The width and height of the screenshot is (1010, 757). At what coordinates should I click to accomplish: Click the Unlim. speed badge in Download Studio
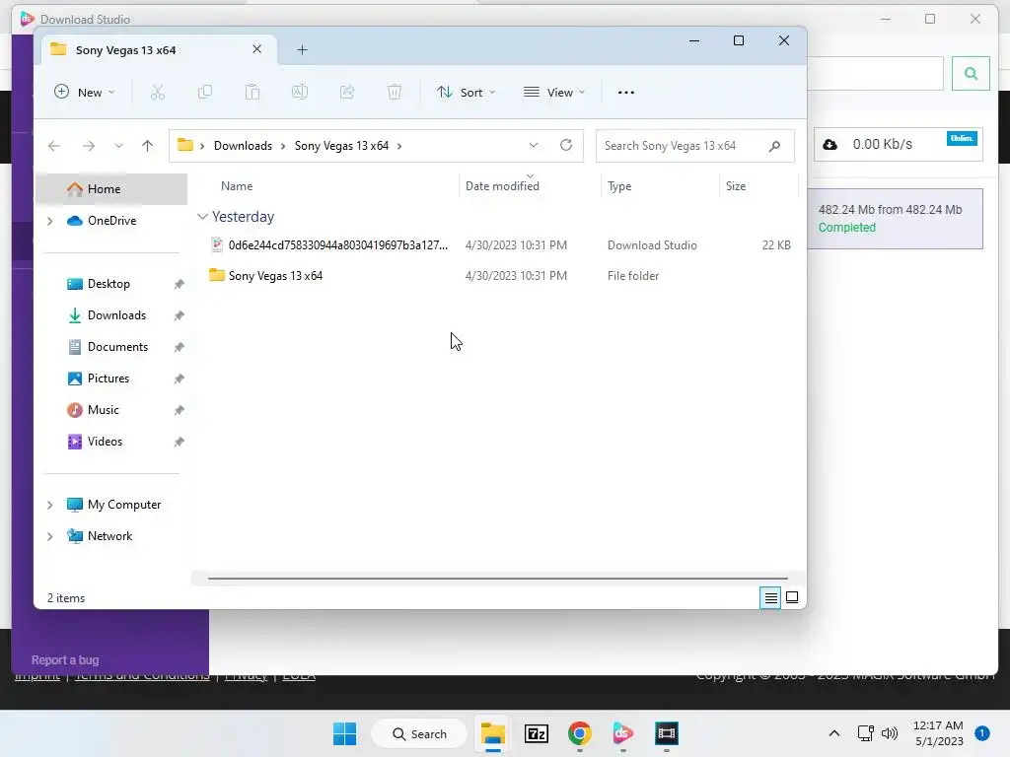962,138
